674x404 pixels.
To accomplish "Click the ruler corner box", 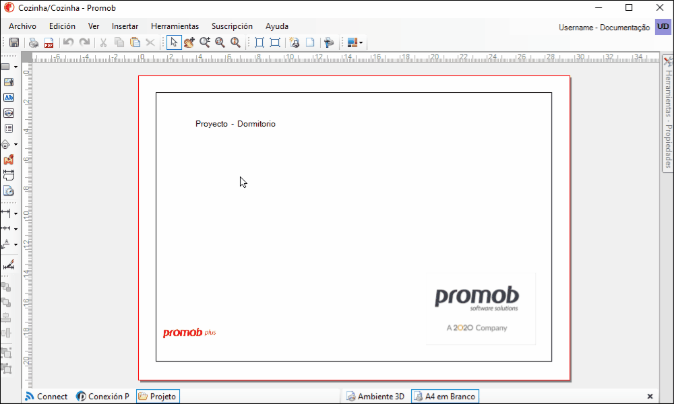I will pyautogui.click(x=27, y=57).
